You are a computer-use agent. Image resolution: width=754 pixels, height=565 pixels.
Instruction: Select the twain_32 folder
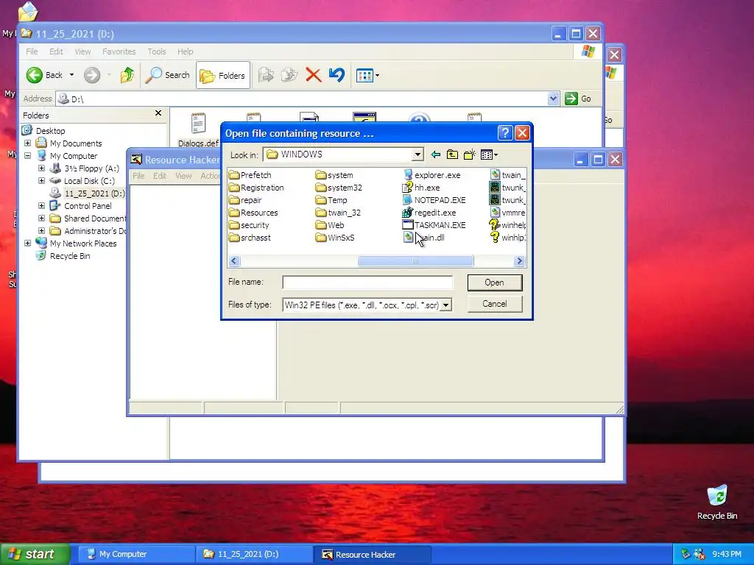(x=338, y=213)
